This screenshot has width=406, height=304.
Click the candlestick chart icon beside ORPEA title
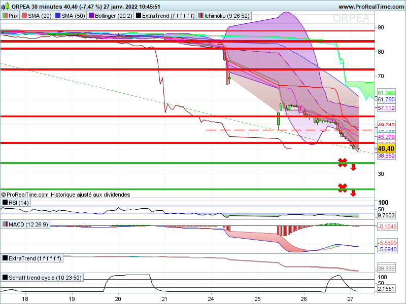point(5,6)
